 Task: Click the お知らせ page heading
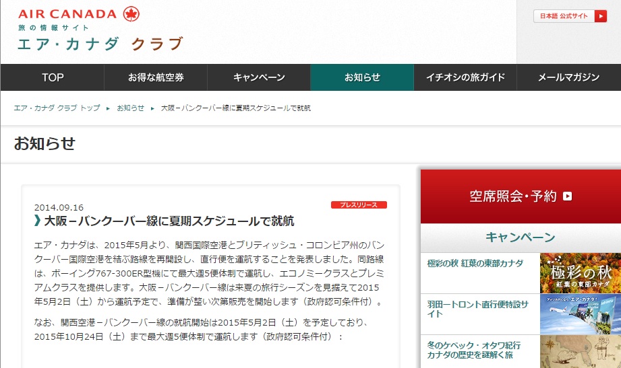point(45,143)
